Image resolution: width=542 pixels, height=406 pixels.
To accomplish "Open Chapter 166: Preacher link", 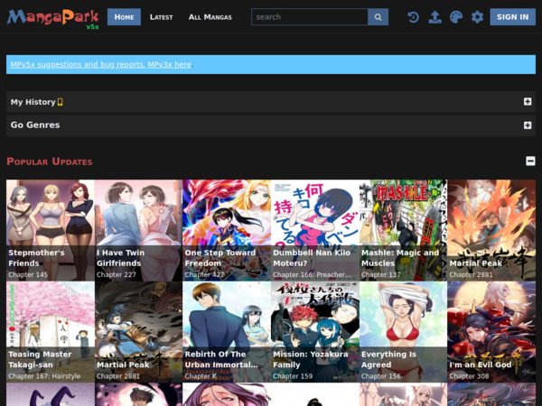I will 312,275.
